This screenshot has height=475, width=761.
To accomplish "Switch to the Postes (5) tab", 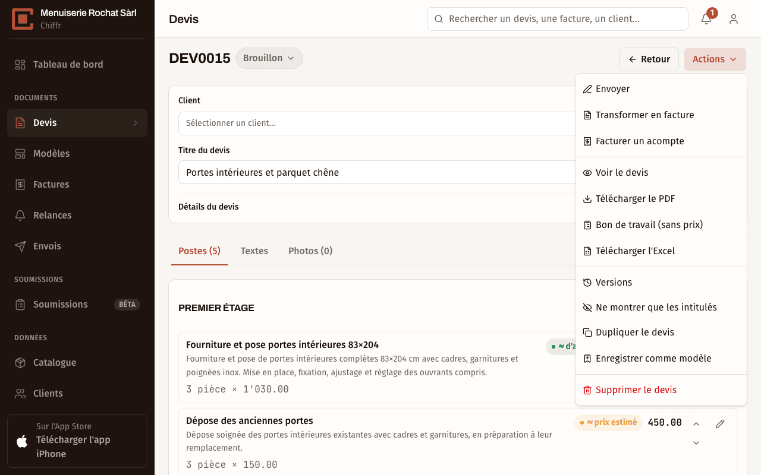I will pyautogui.click(x=199, y=251).
